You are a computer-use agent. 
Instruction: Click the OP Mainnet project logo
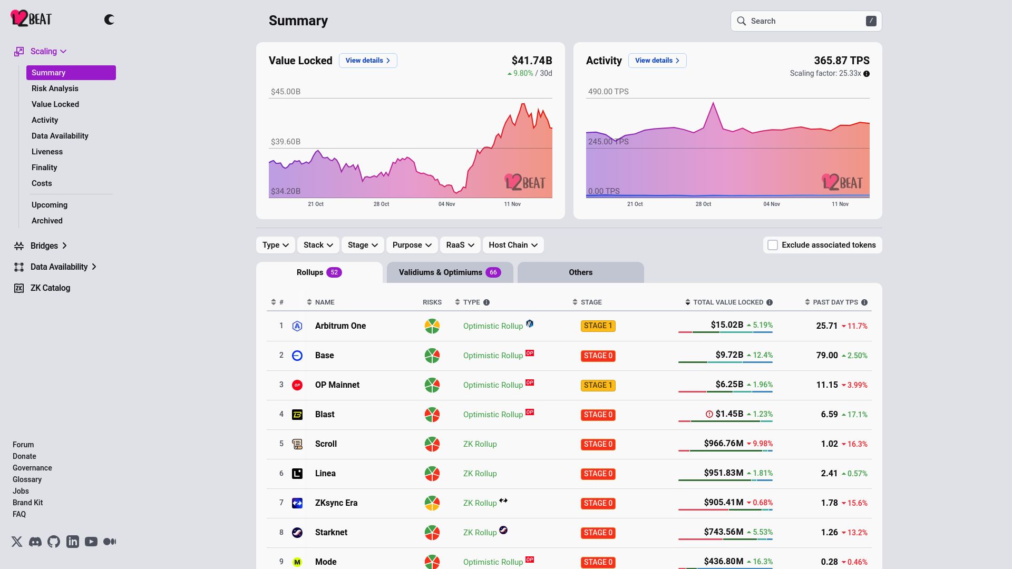(x=297, y=385)
